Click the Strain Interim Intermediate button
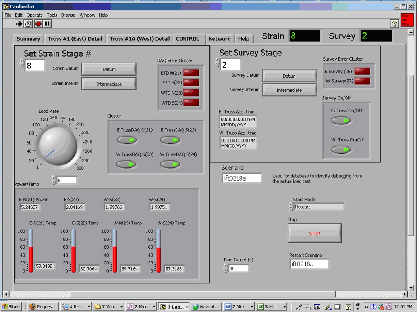417x312 pixels. (109, 84)
